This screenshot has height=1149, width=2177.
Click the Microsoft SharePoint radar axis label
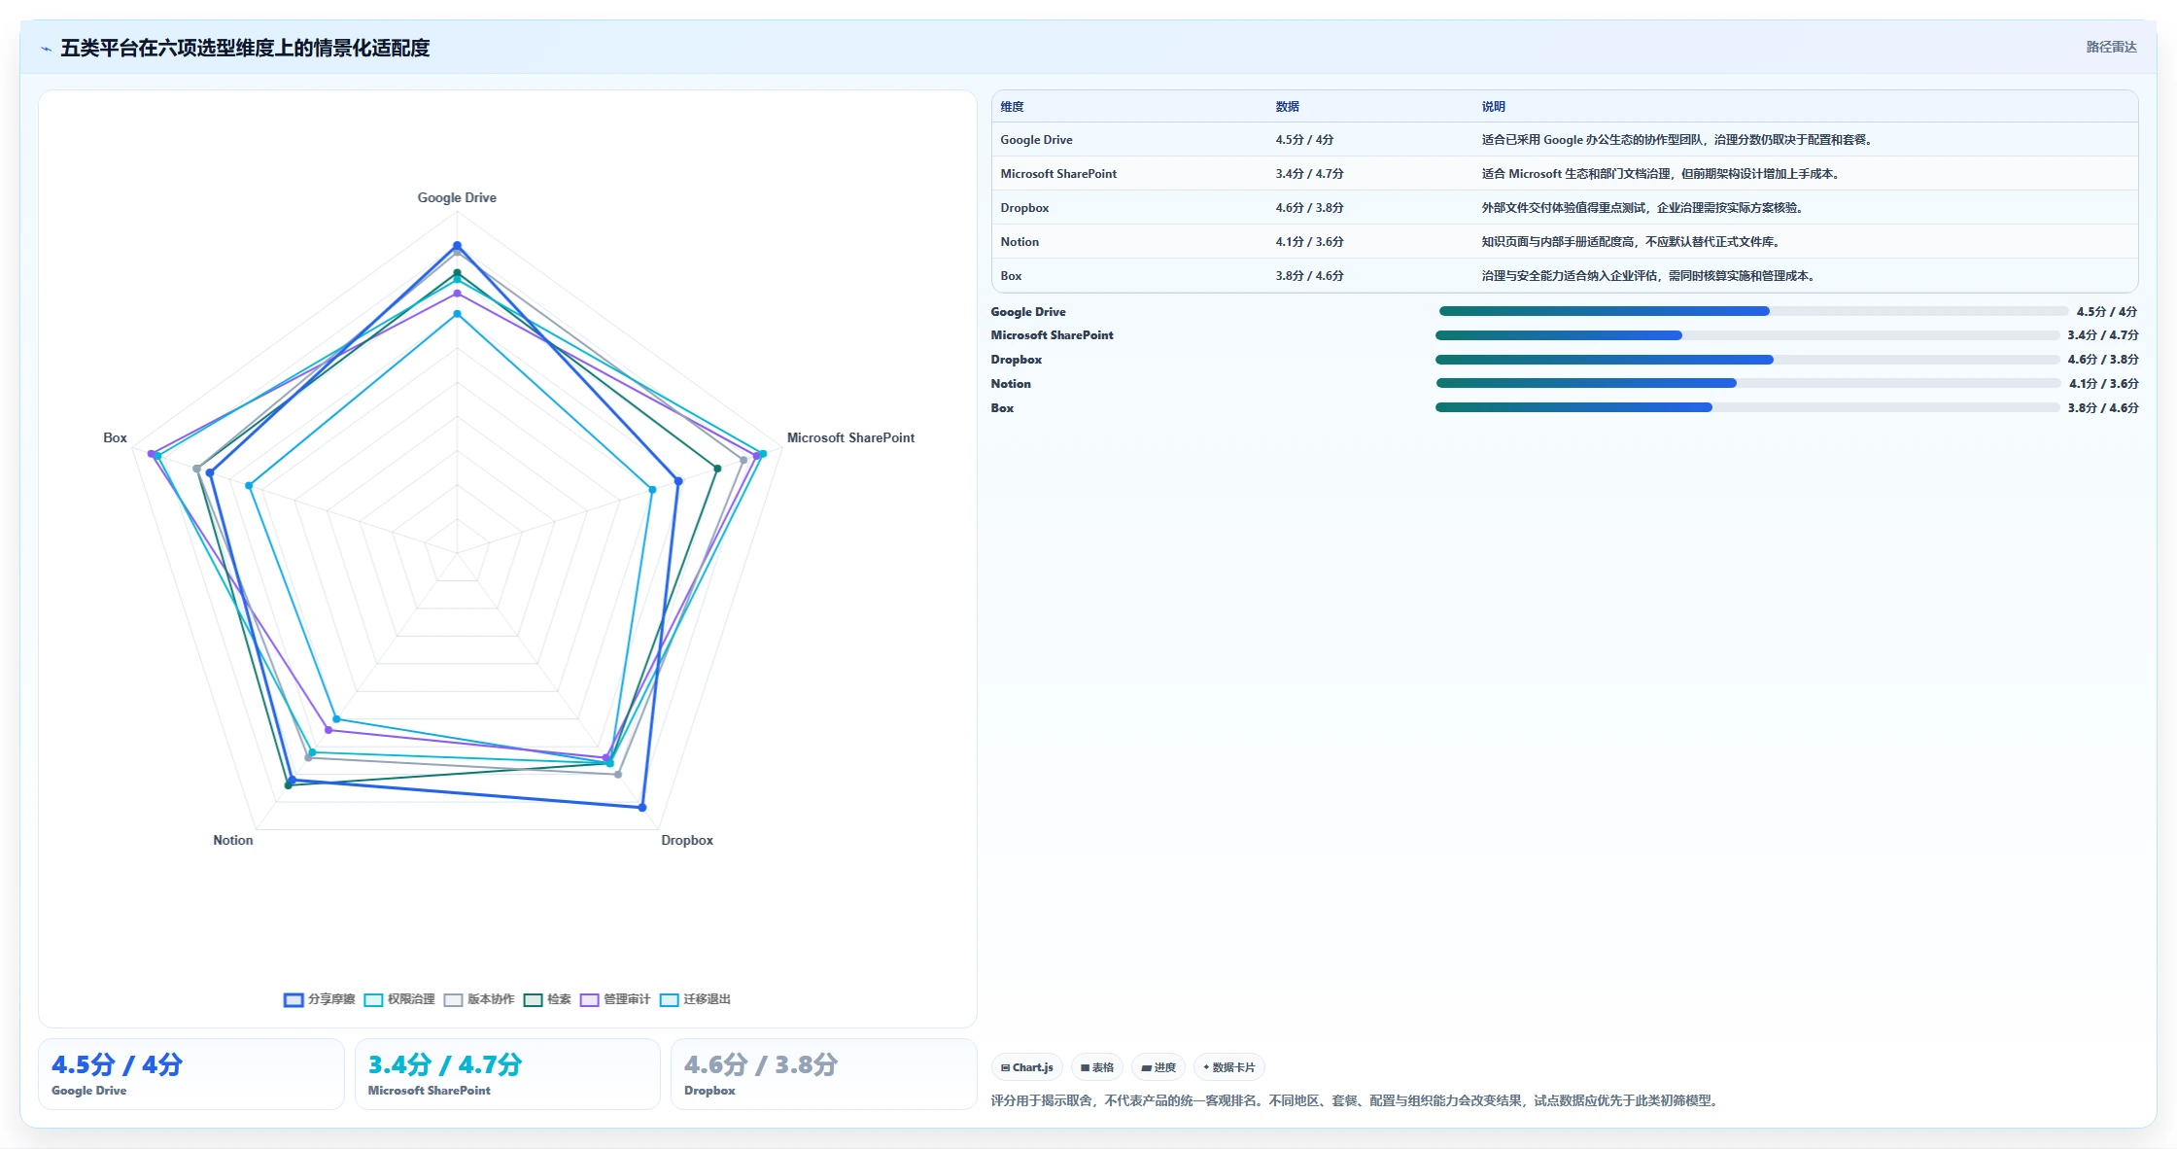[x=850, y=437]
